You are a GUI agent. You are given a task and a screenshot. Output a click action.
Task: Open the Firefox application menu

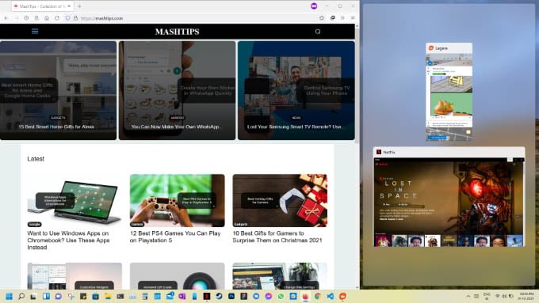(353, 18)
